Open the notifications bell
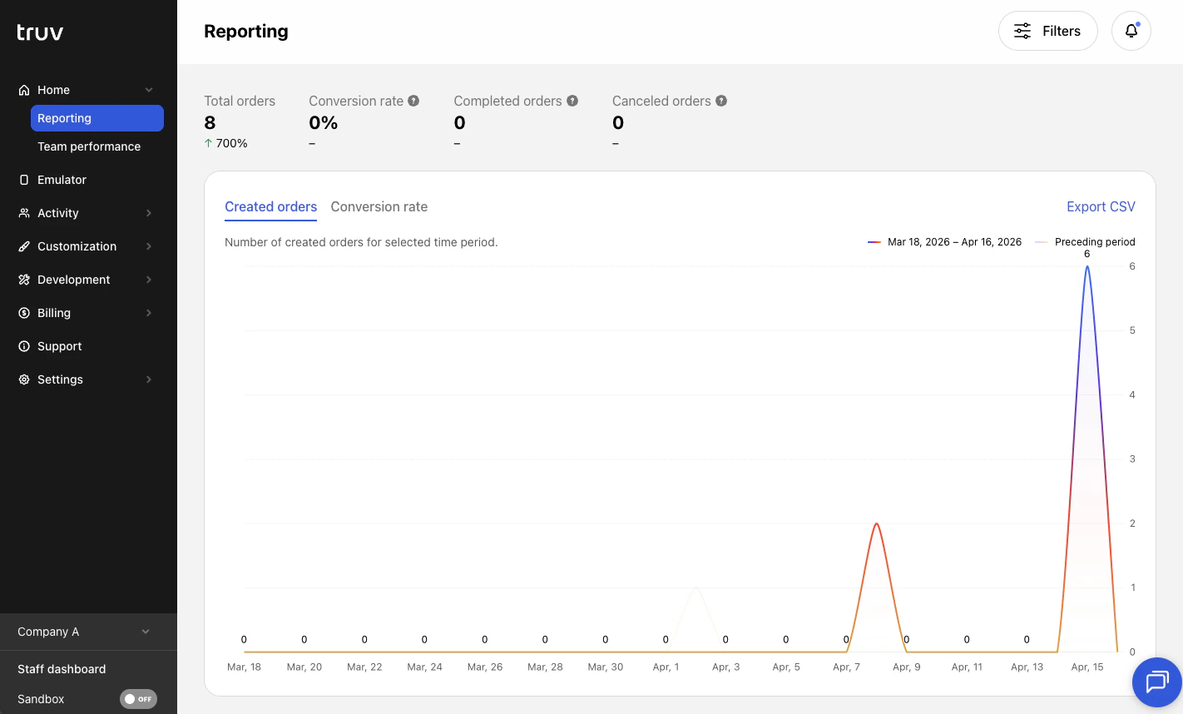Viewport: 1183px width, 714px height. 1131,31
